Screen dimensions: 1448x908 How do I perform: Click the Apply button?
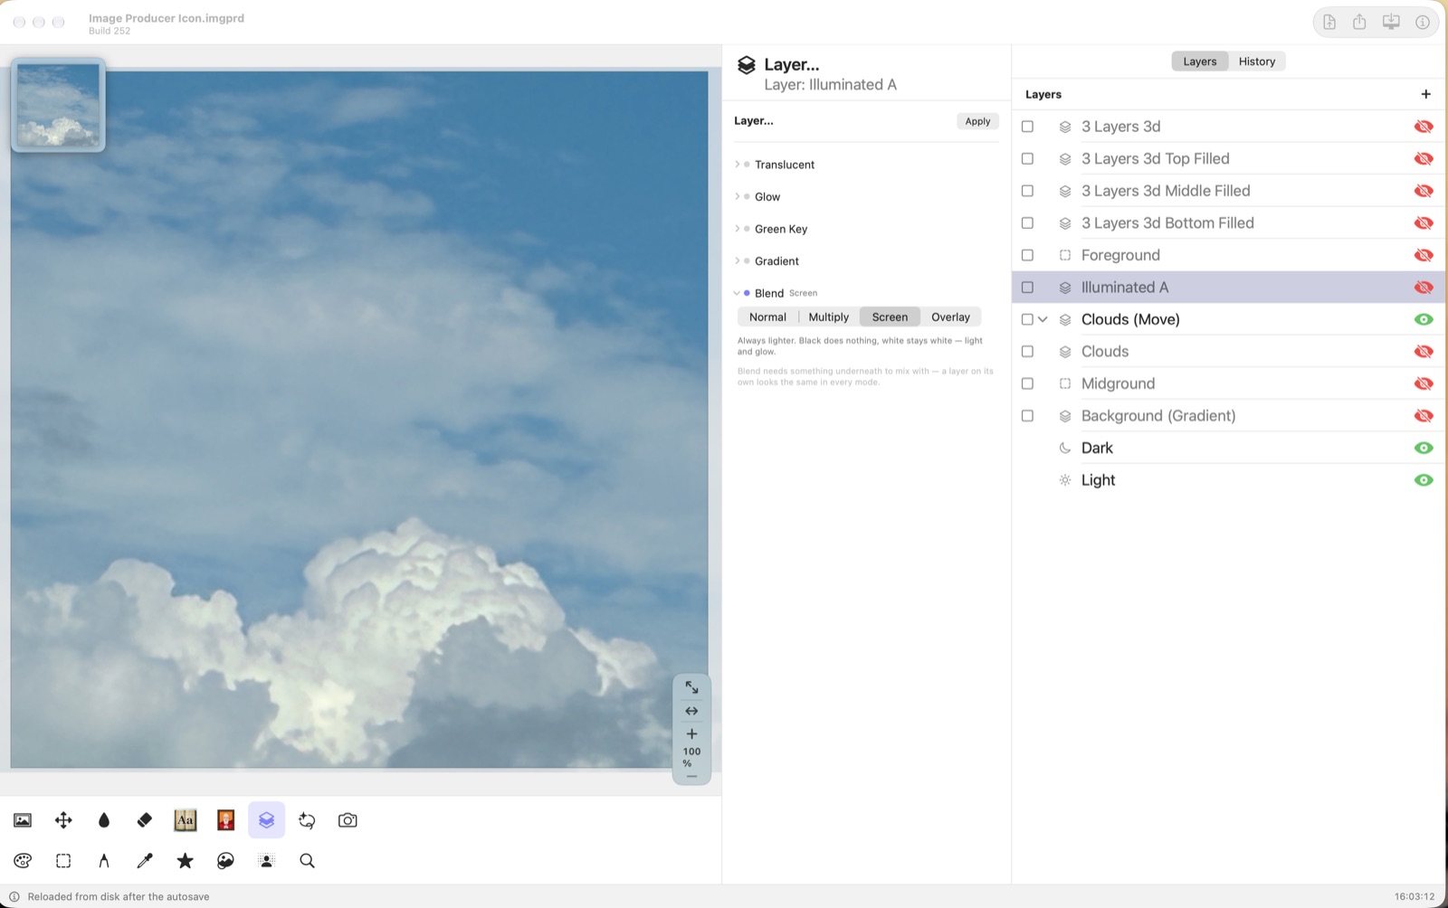[x=977, y=121]
